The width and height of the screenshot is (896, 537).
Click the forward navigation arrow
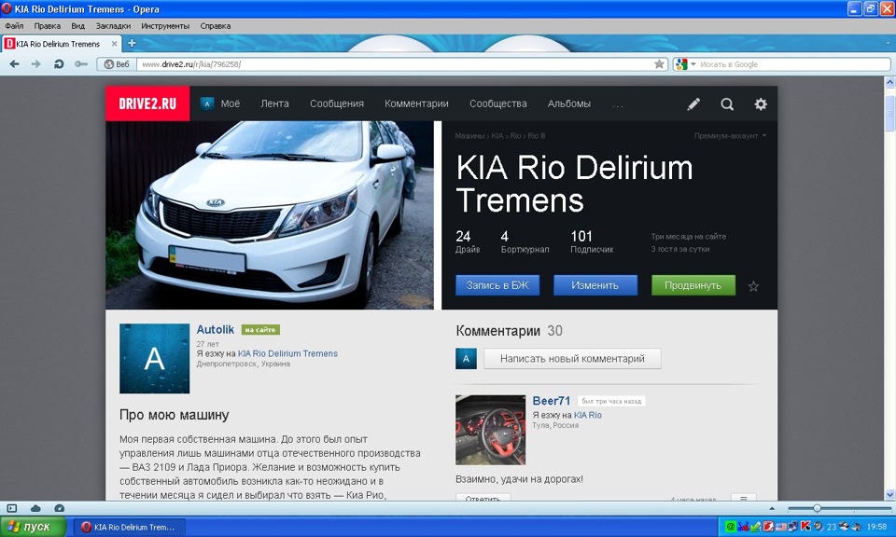36,64
